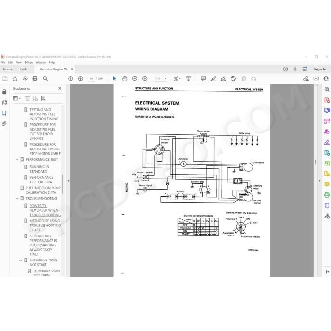Open the zoom level dropdown arrow
331x331 pixels.
coord(165,79)
